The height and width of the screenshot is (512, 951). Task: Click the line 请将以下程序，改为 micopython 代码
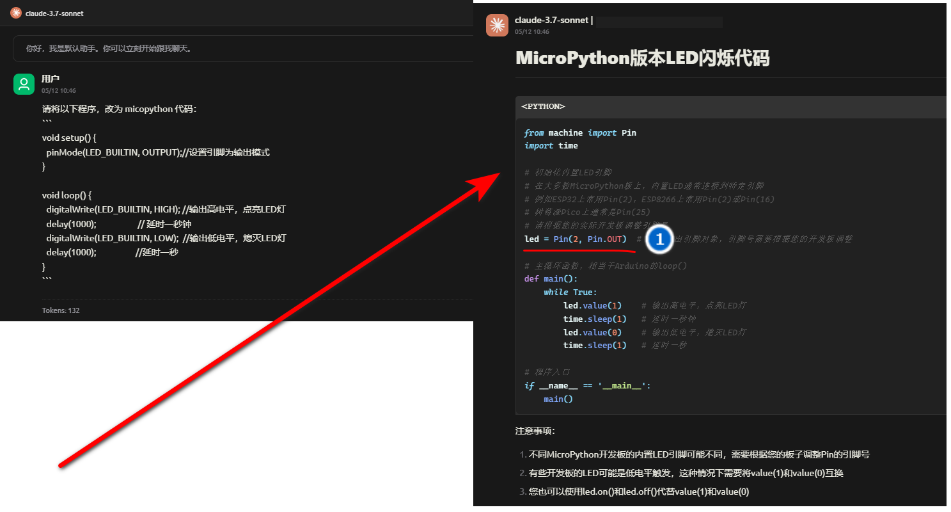coord(120,109)
